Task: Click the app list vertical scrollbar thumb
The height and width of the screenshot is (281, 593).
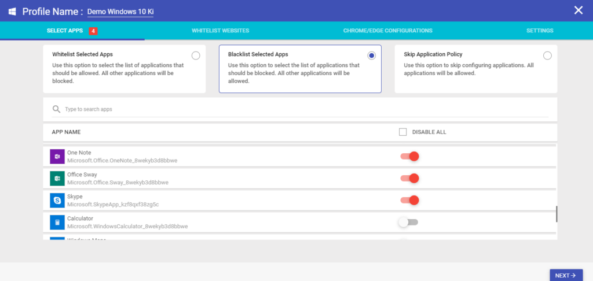Action: (557, 214)
